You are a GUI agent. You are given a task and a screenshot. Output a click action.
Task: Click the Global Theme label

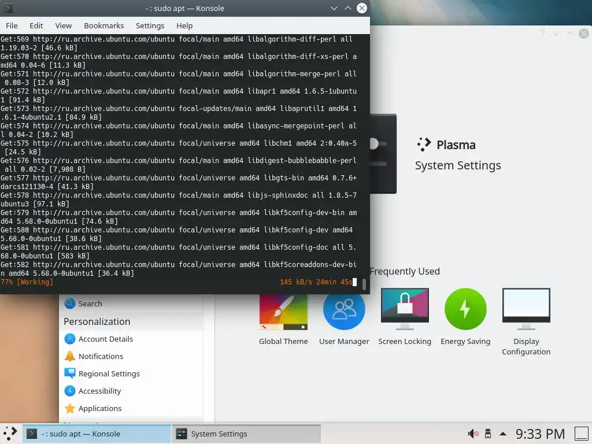[283, 341]
